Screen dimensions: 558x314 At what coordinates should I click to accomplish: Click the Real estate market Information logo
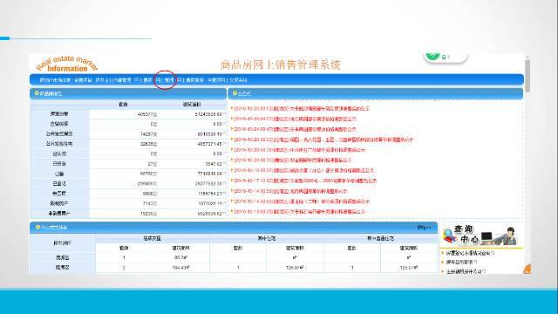[x=67, y=64]
